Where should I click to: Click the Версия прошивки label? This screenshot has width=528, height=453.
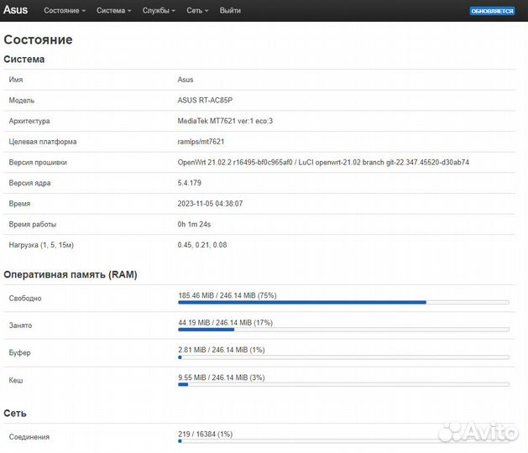point(38,162)
